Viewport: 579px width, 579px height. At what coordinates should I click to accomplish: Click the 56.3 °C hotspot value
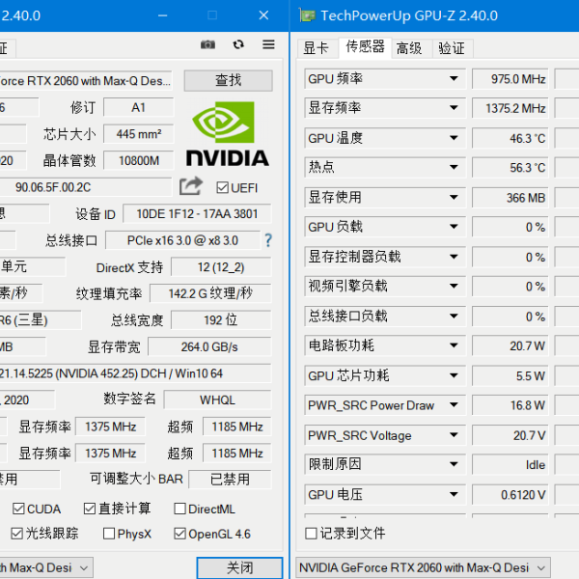pos(510,168)
